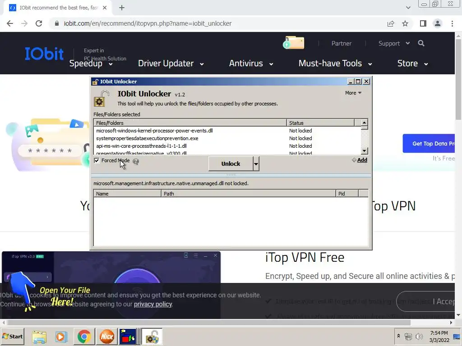Select api-ms-win-core-processthreads-l1-1-1.dll row
Viewport: 462px width, 346px height.
click(227, 146)
